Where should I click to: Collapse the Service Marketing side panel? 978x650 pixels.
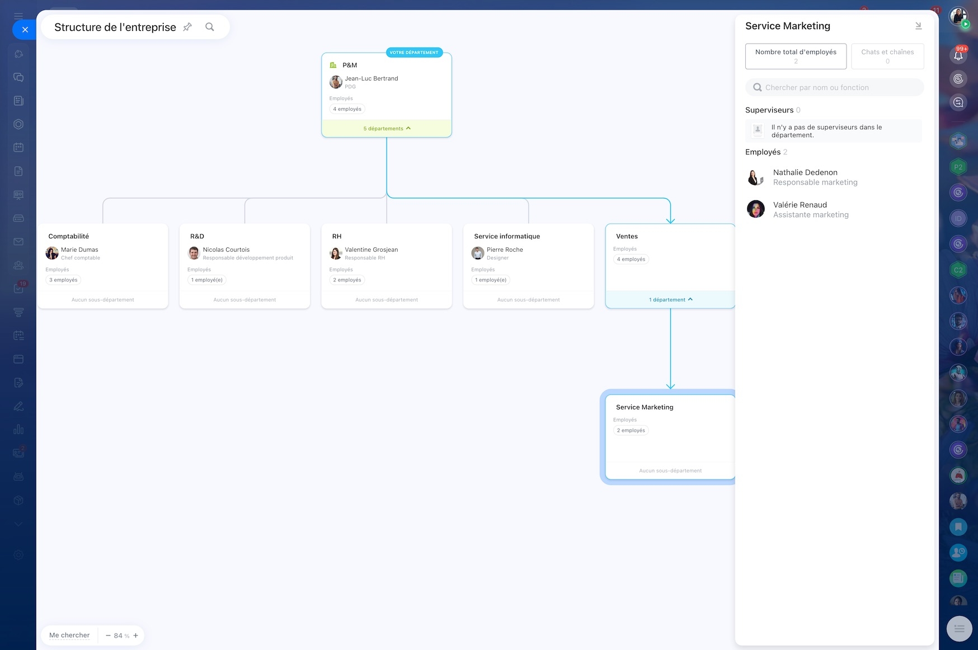pyautogui.click(x=918, y=26)
